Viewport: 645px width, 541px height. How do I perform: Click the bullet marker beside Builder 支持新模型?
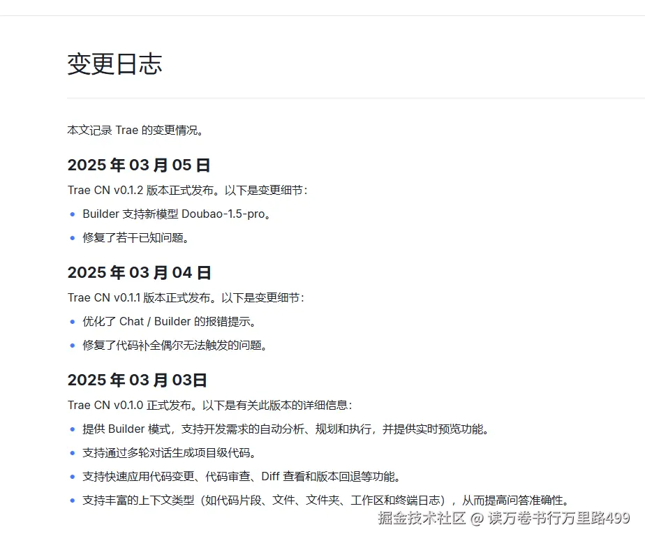73,214
